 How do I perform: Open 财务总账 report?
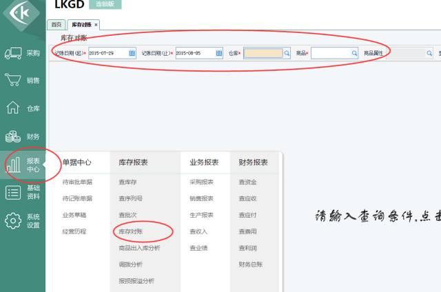pos(251,264)
